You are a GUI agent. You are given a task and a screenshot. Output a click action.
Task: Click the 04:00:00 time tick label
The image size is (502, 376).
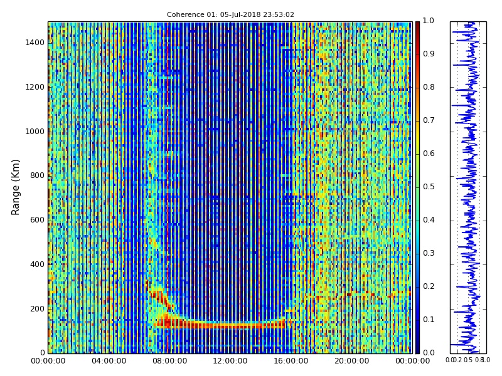click(x=109, y=361)
